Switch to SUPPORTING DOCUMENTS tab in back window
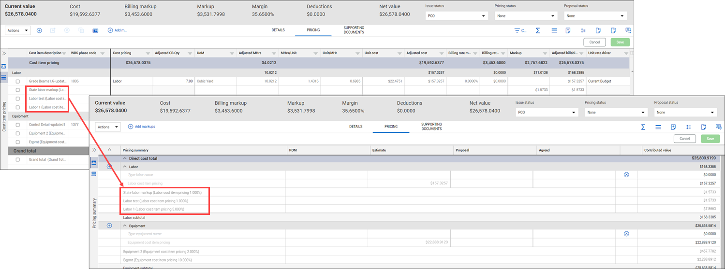Viewport: 725px width, 269px height. (x=354, y=30)
